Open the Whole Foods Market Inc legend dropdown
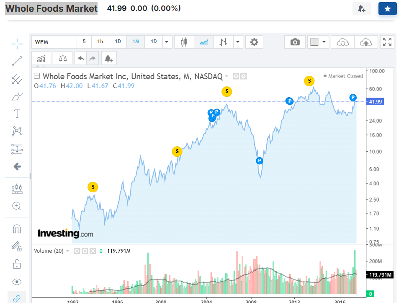The image size is (404, 303). tap(226, 76)
